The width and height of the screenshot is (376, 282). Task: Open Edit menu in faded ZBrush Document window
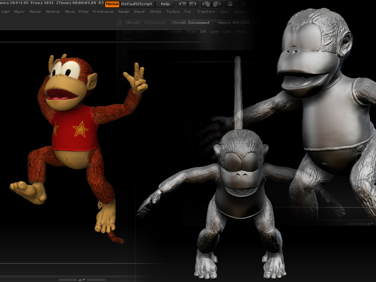coord(203,32)
